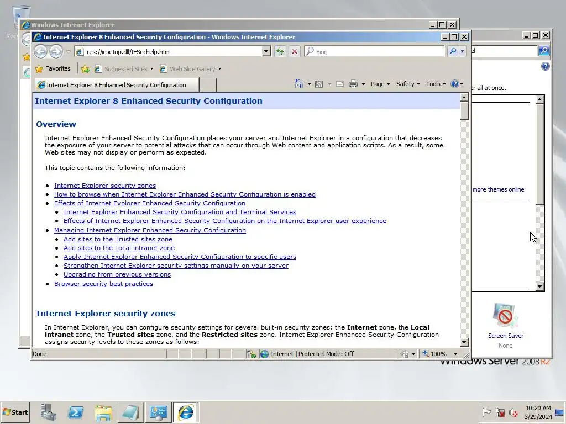Click the blue Help icon in the rear Personalization window

click(x=545, y=66)
